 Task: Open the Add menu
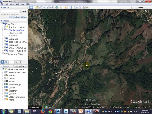click(x=23, y=4)
